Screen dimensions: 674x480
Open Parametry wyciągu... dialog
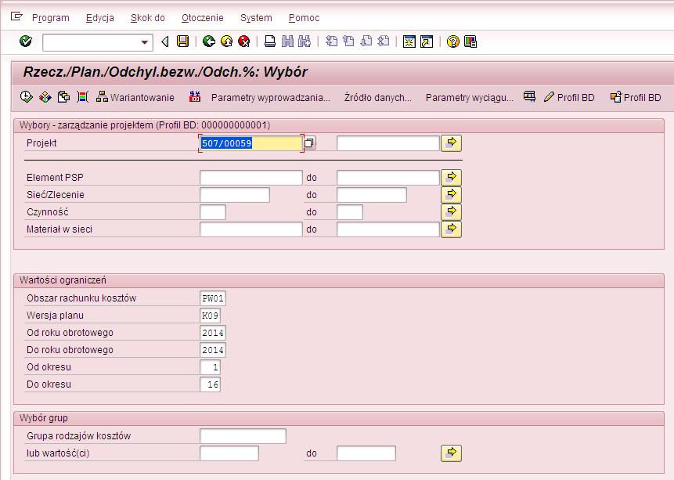pyautogui.click(x=470, y=98)
